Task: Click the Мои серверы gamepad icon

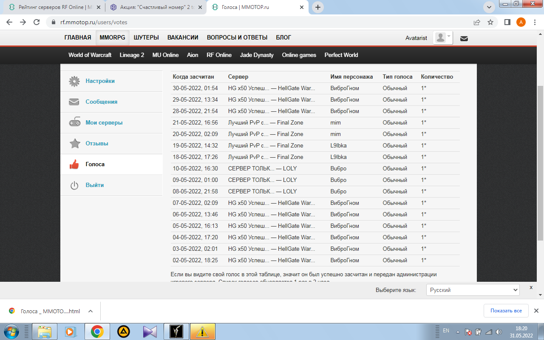Action: pyautogui.click(x=75, y=122)
